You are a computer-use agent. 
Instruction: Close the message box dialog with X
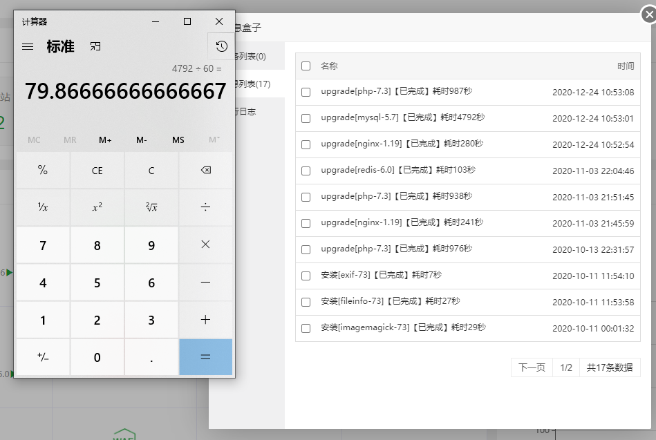(649, 15)
